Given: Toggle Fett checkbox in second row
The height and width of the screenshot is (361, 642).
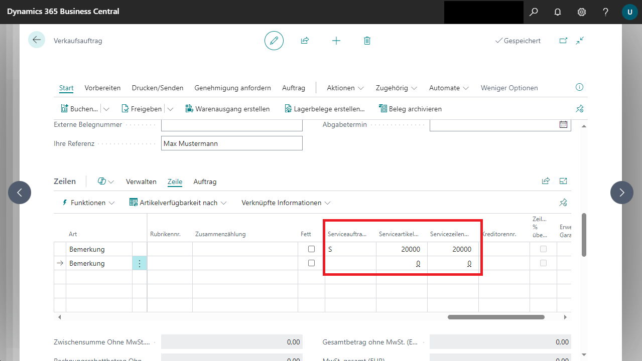Looking at the screenshot, I should pyautogui.click(x=311, y=263).
